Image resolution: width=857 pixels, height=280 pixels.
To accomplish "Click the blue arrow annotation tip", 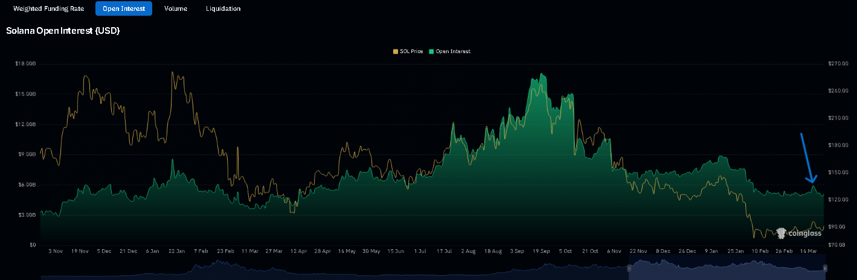I will (813, 181).
